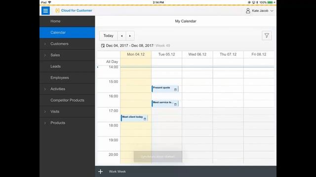Click the 15:00 time label

tap(114, 82)
